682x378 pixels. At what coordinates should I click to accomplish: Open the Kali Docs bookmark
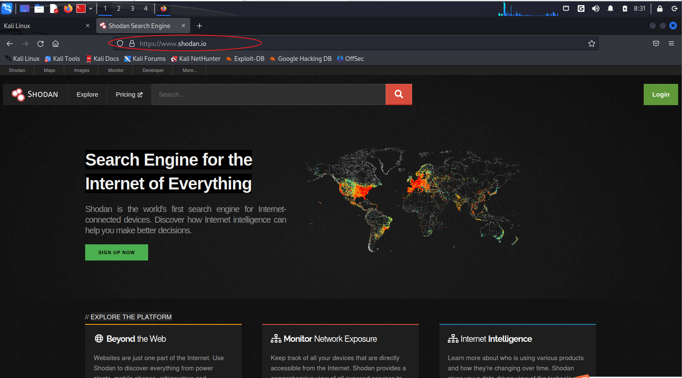[103, 59]
